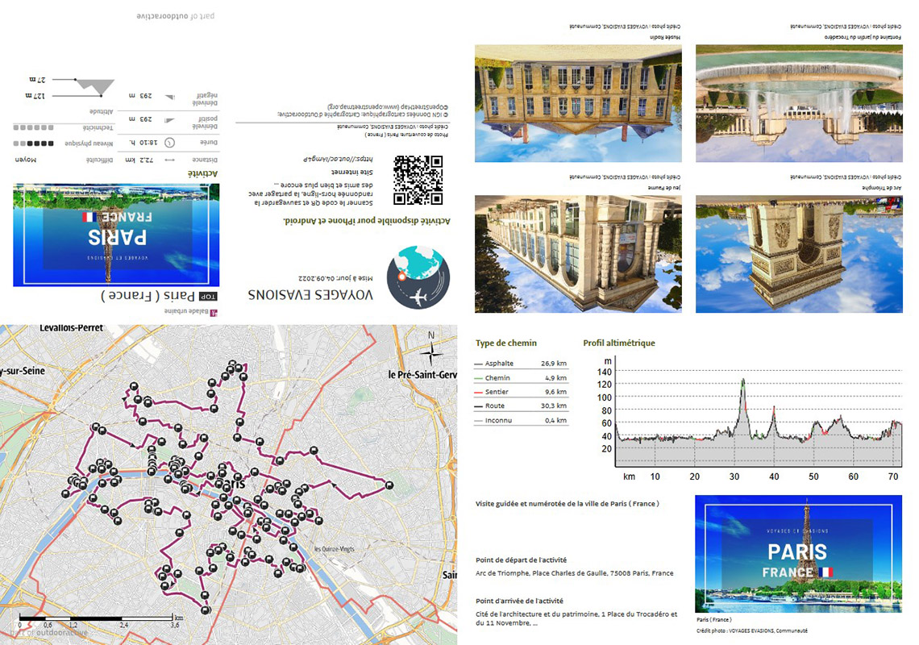Open the https://out.ac/IAmg4P link

[x=338, y=158]
